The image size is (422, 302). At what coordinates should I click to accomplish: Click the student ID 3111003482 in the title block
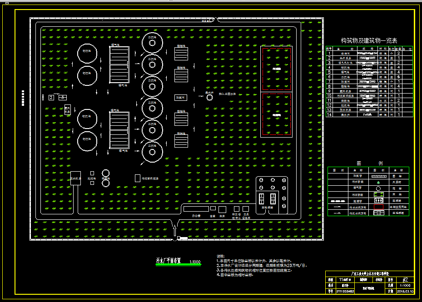(x=345, y=291)
